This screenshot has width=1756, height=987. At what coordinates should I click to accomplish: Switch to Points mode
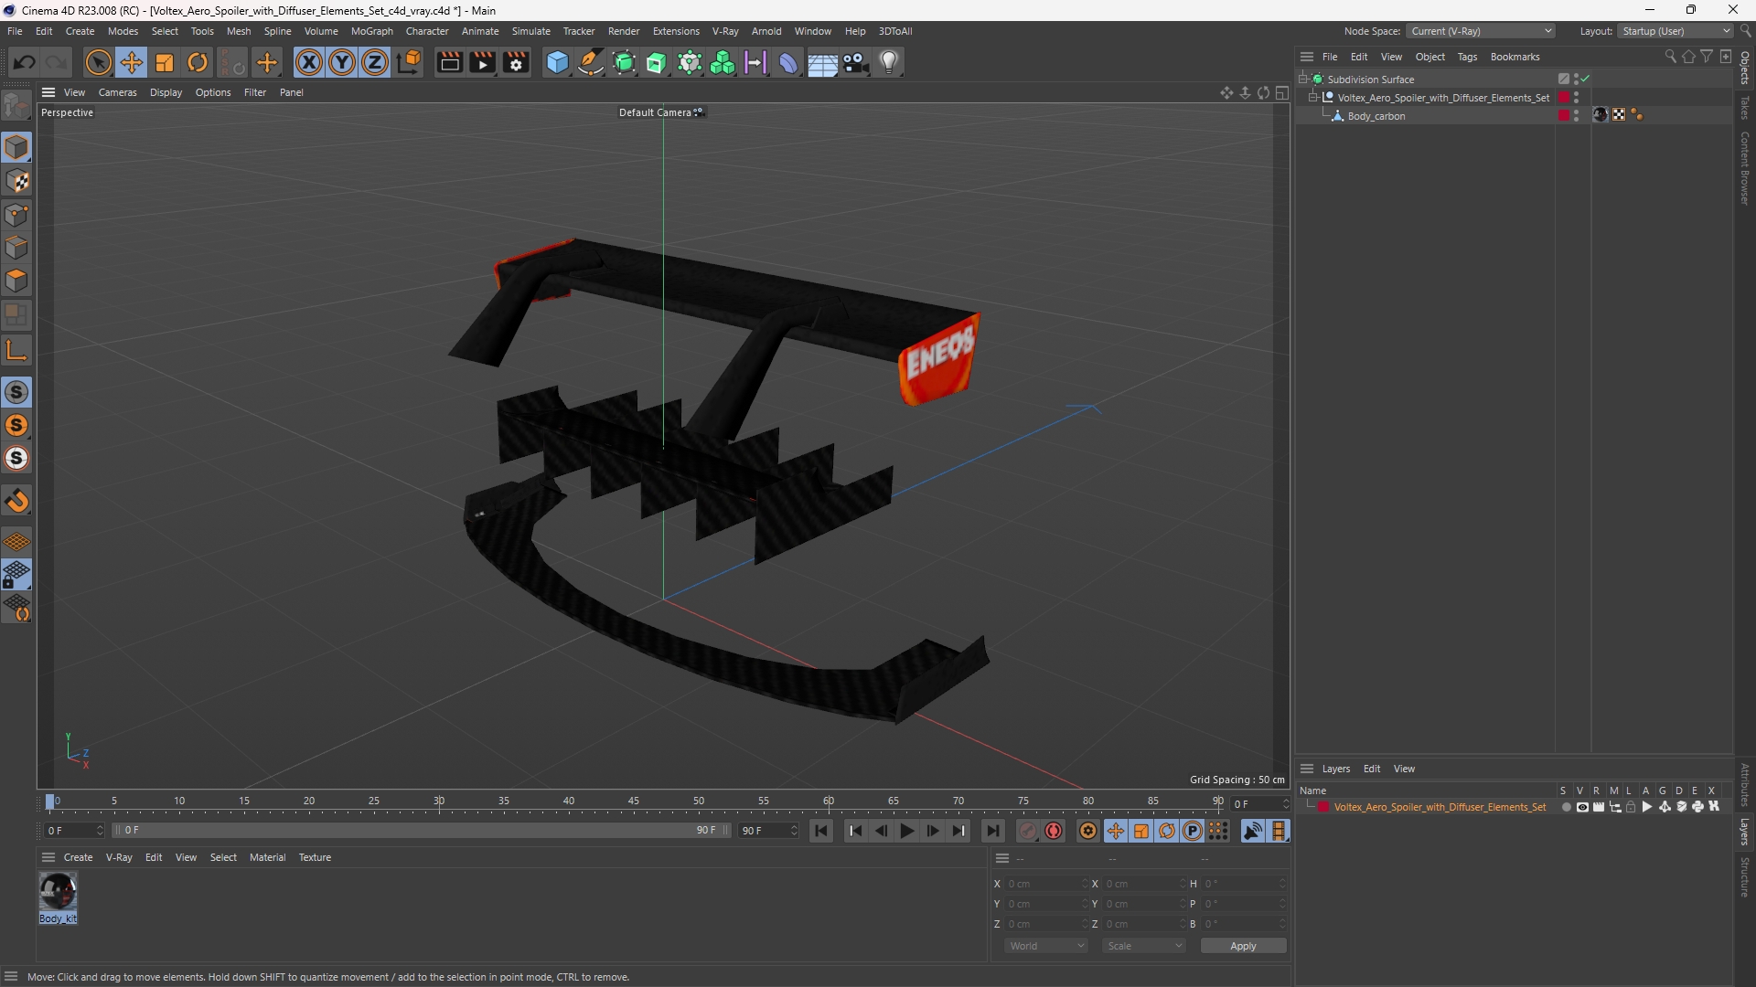[x=16, y=215]
